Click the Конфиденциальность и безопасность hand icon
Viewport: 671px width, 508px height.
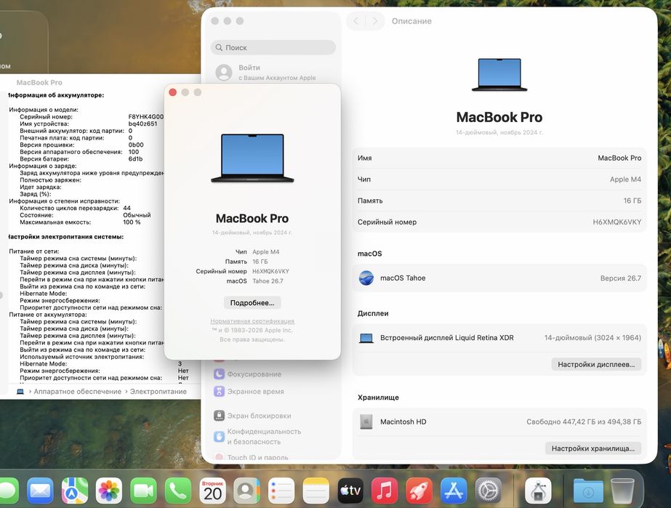[219, 437]
